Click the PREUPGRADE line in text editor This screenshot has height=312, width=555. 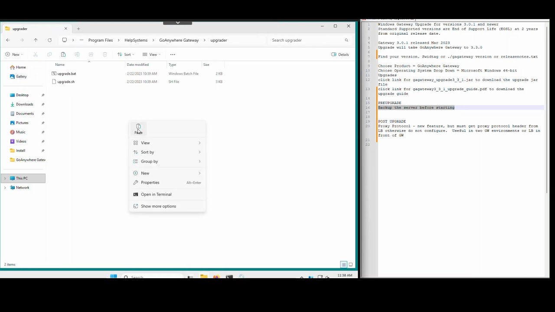point(389,103)
